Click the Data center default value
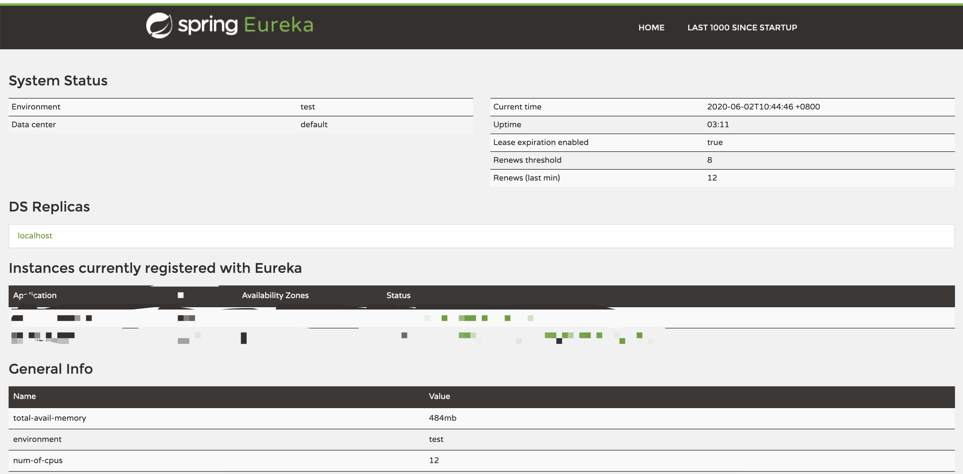 pyautogui.click(x=314, y=125)
